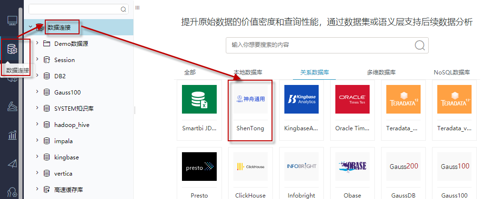Switch to the 全部 tab
This screenshot has height=199, width=483.
(x=190, y=73)
